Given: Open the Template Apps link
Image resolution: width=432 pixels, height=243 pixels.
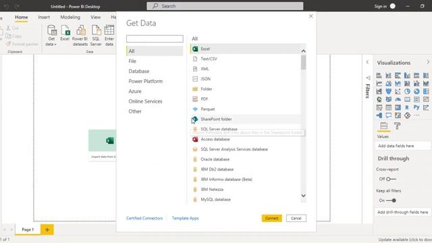Looking at the screenshot, I should pos(186,218).
